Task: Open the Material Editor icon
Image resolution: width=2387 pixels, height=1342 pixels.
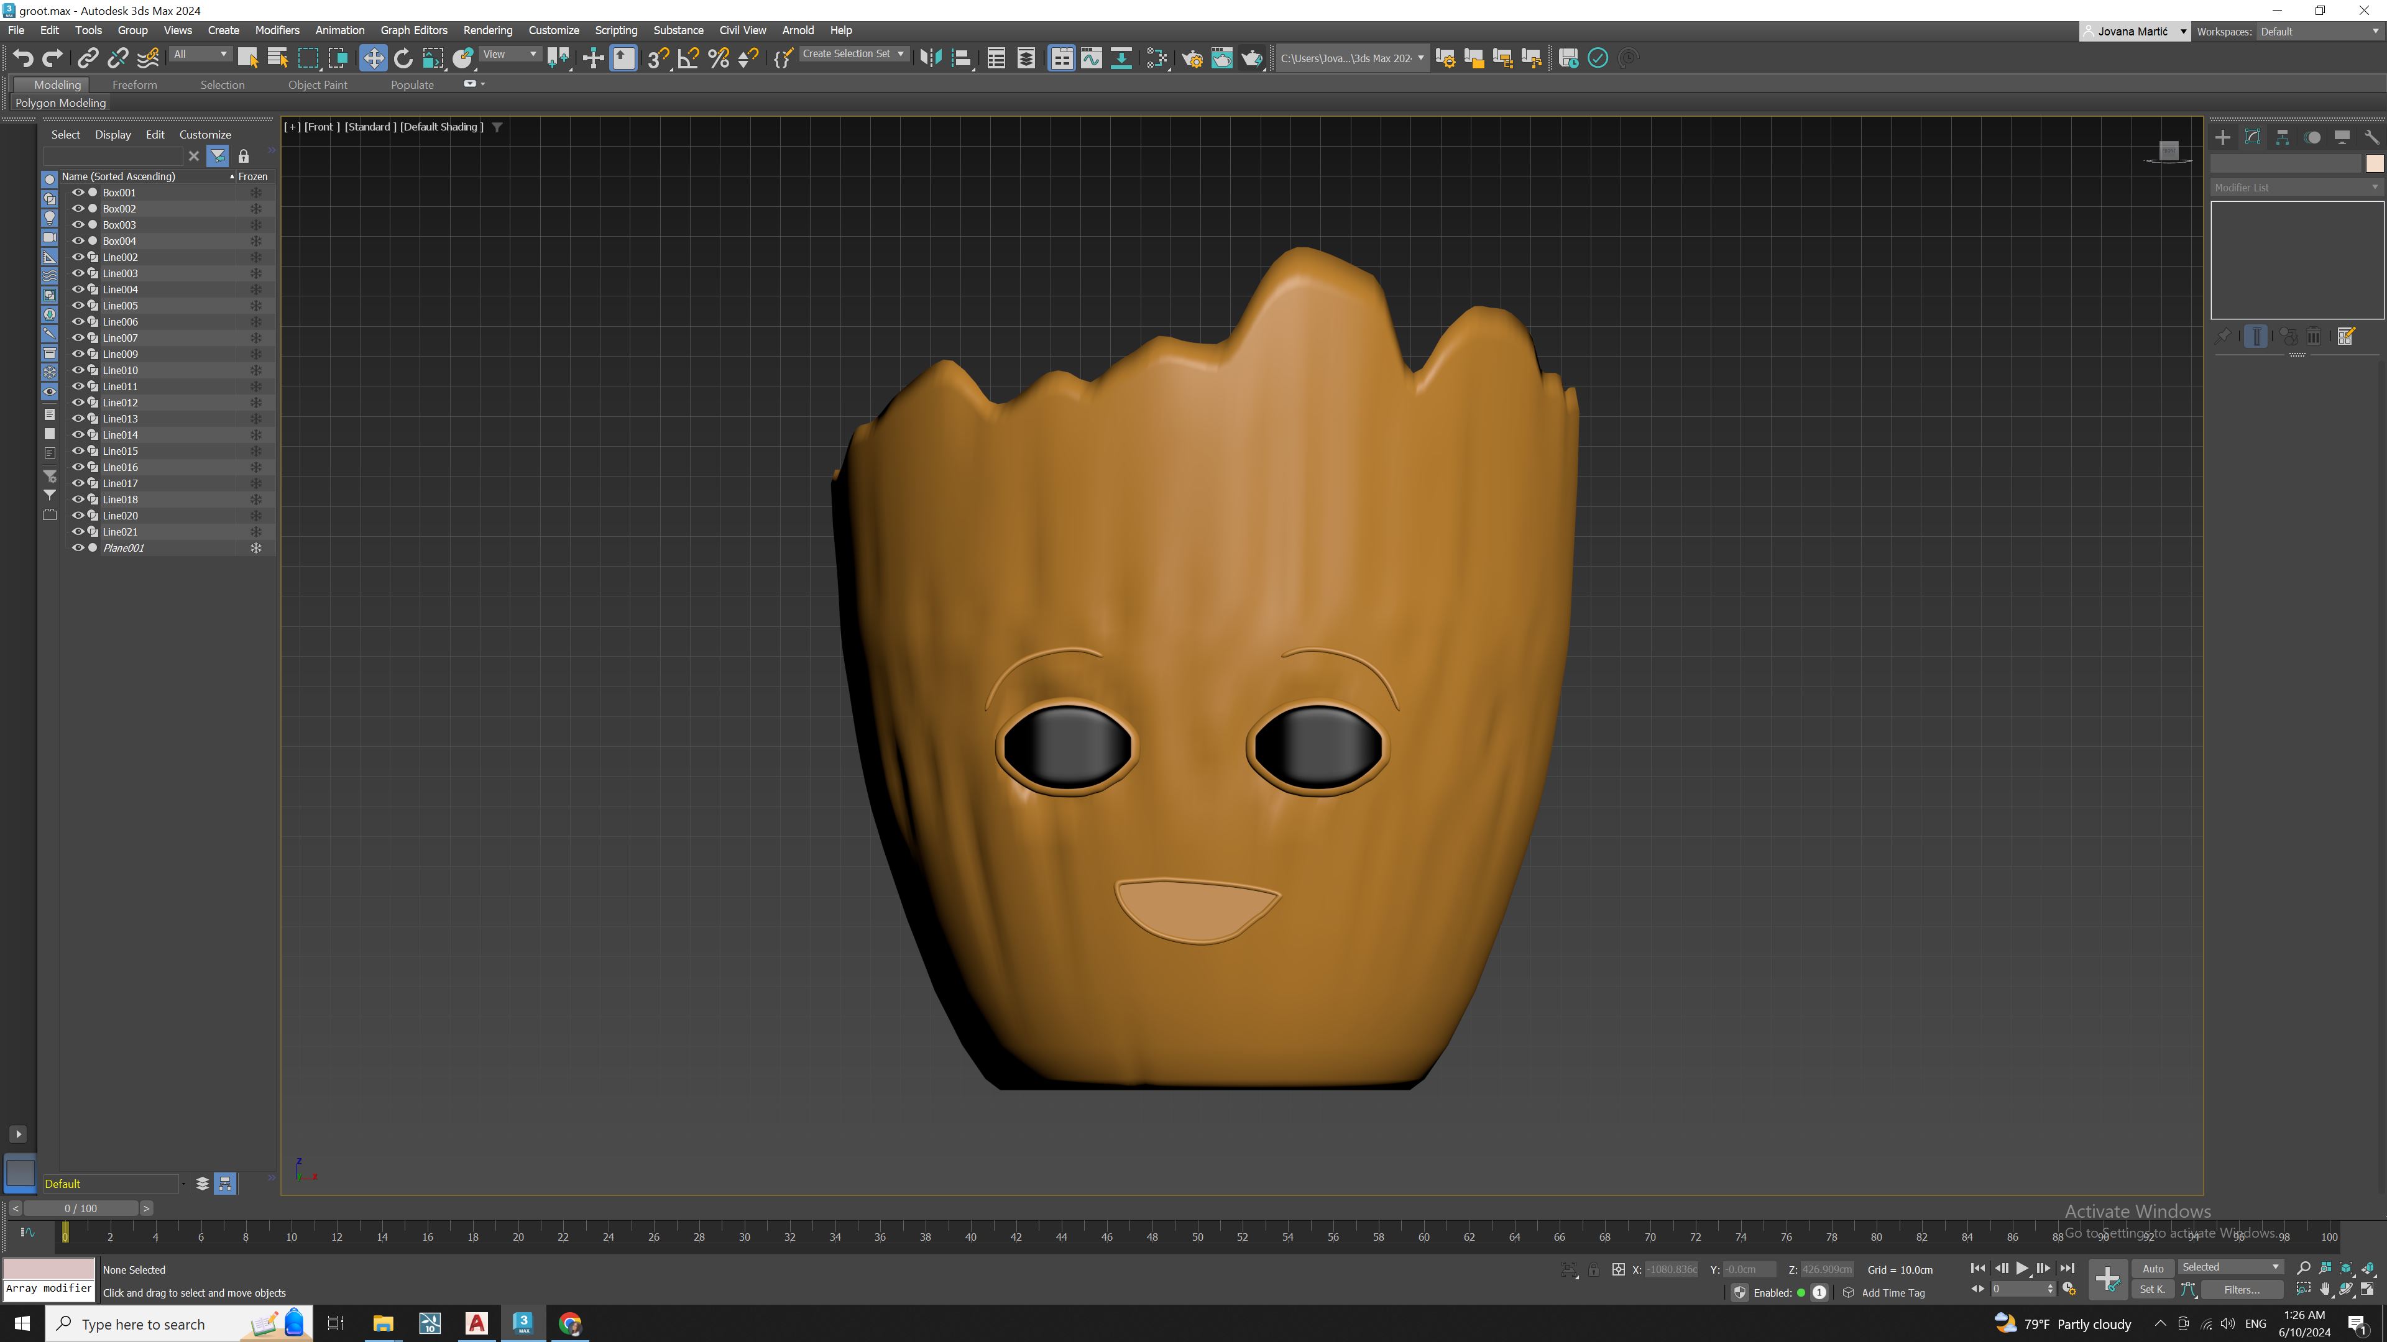Action: click(x=1156, y=58)
